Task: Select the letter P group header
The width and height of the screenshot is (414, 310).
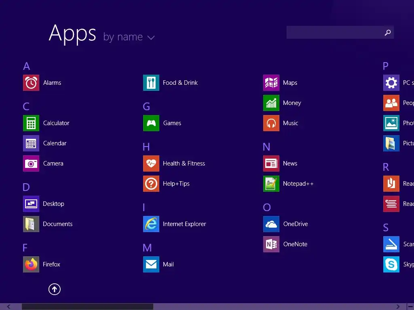Action: point(385,66)
